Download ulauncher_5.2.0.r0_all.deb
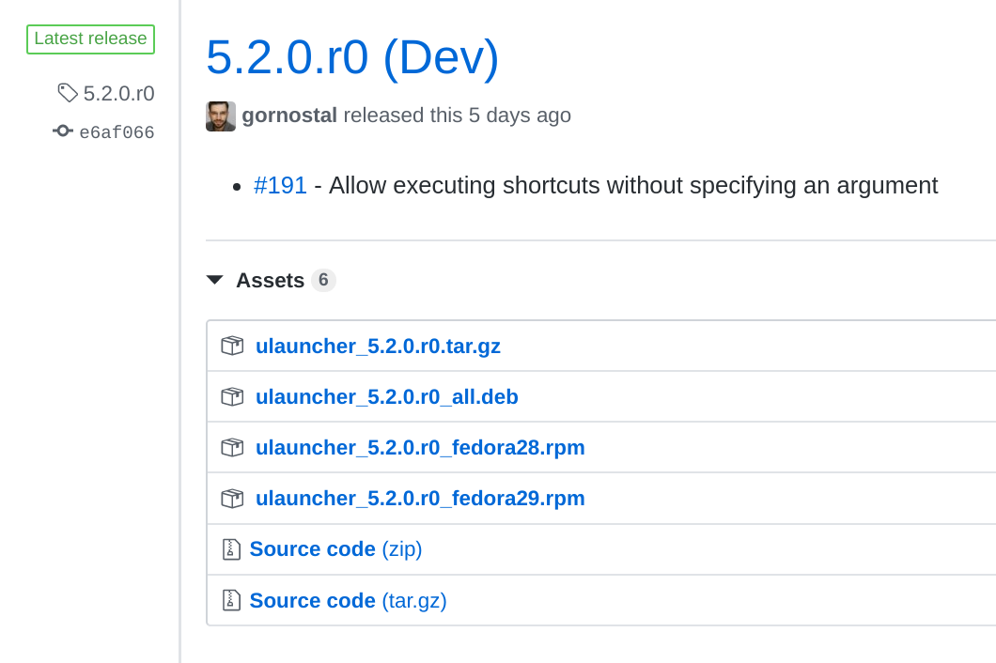This screenshot has width=996, height=663. pyautogui.click(x=387, y=395)
